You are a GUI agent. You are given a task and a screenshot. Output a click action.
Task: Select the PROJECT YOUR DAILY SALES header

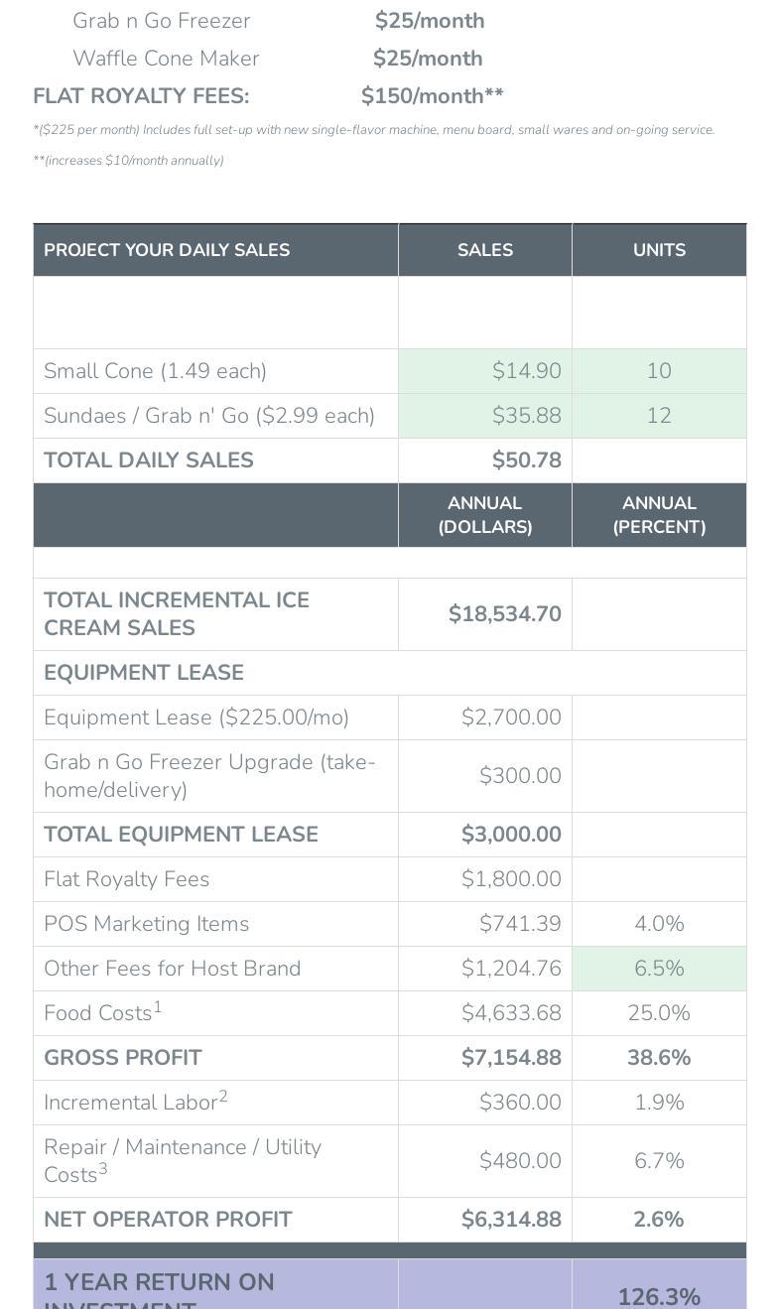pos(167,250)
